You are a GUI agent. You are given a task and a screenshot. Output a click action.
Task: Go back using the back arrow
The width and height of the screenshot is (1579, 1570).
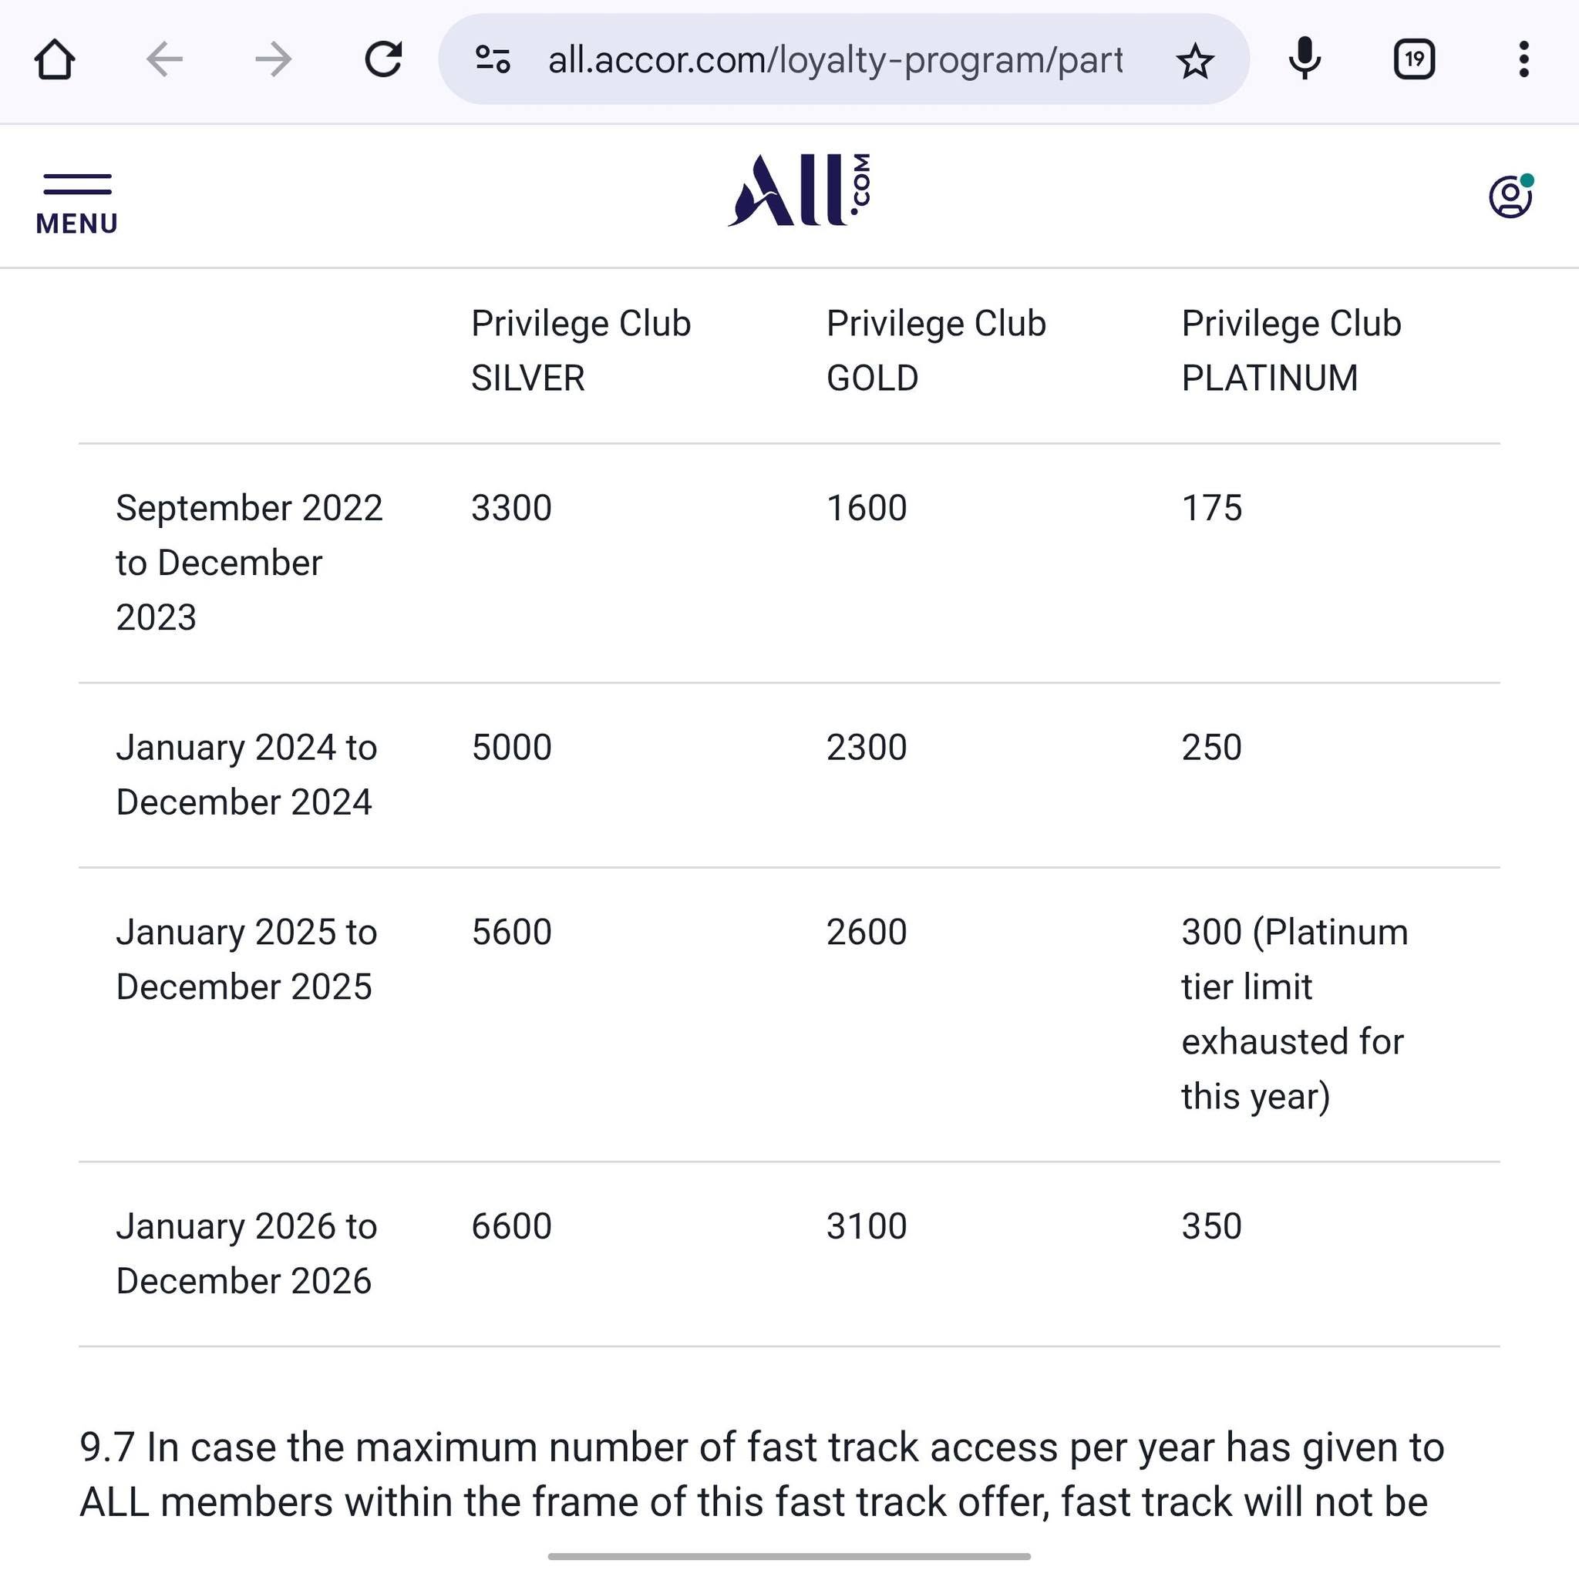click(164, 59)
